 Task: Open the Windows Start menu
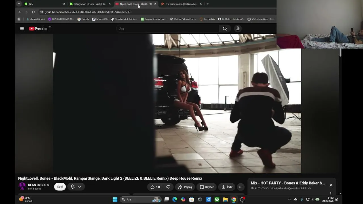[x=115, y=199]
